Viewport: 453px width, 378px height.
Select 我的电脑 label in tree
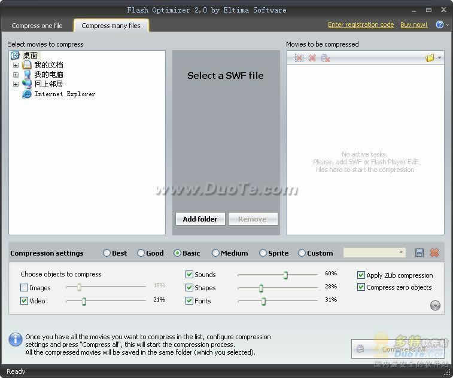pyautogui.click(x=48, y=75)
